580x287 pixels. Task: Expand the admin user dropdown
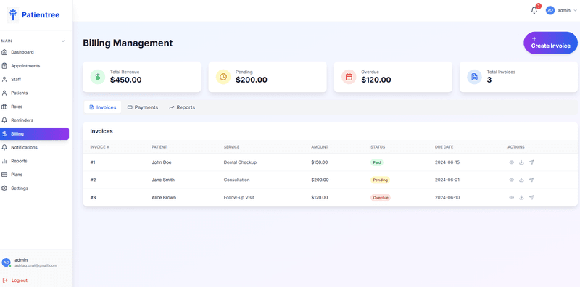(561, 10)
